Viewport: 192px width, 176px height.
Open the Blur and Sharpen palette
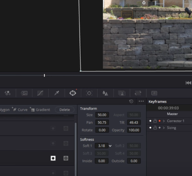point(105,93)
